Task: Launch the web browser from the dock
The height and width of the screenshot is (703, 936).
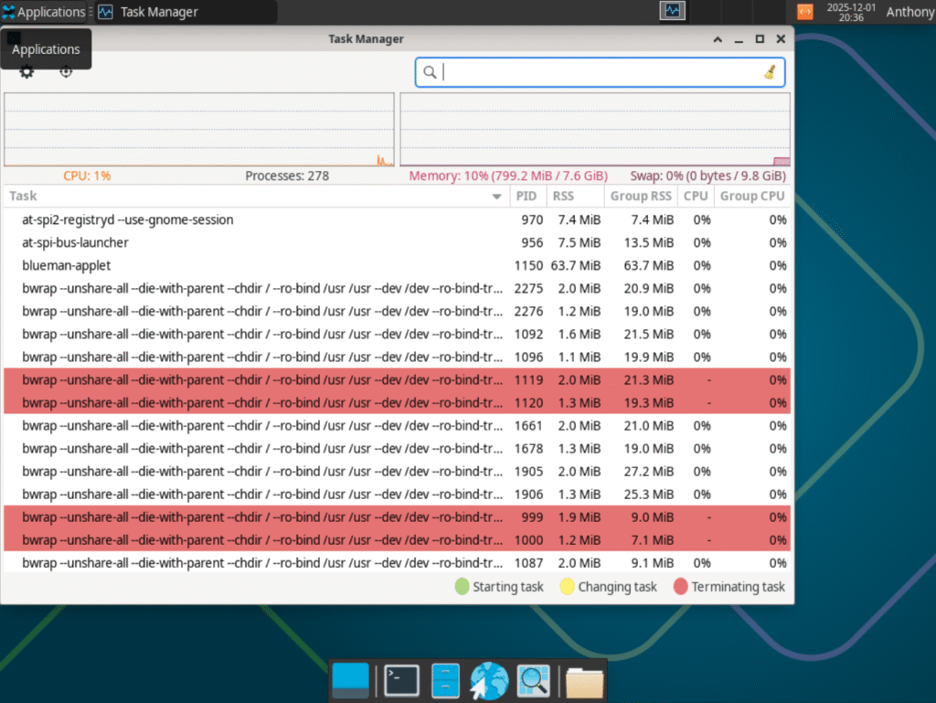Action: coord(489,680)
